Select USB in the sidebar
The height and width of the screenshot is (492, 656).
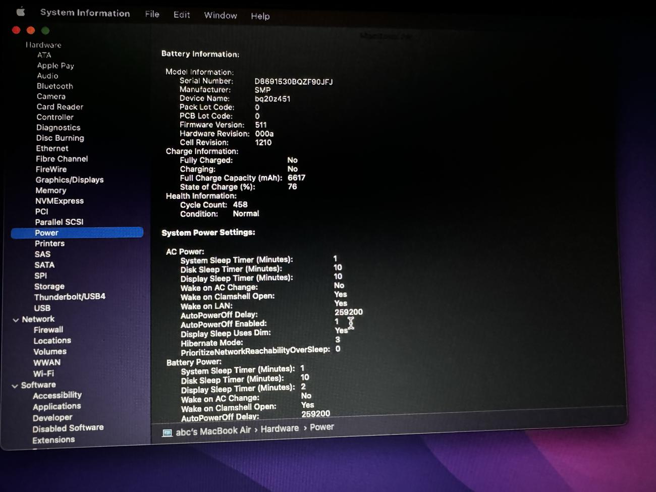tap(42, 308)
